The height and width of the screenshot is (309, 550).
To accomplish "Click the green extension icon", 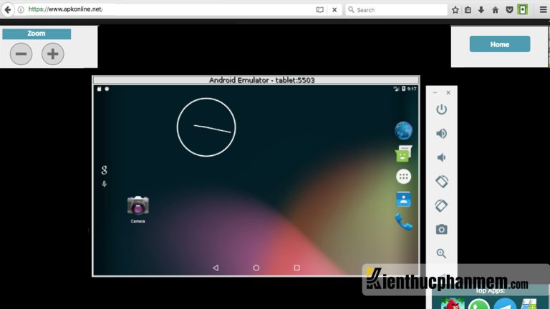I will 523,9.
